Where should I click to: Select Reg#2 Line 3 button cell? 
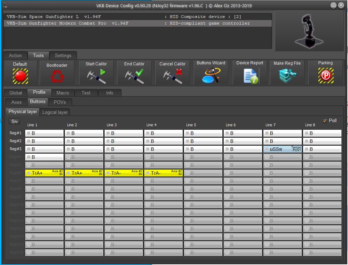(124, 141)
